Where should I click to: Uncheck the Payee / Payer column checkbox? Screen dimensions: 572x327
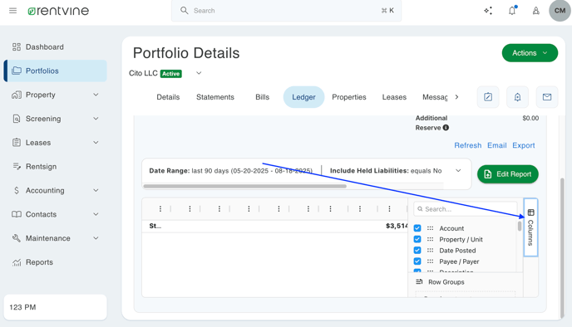(x=417, y=261)
